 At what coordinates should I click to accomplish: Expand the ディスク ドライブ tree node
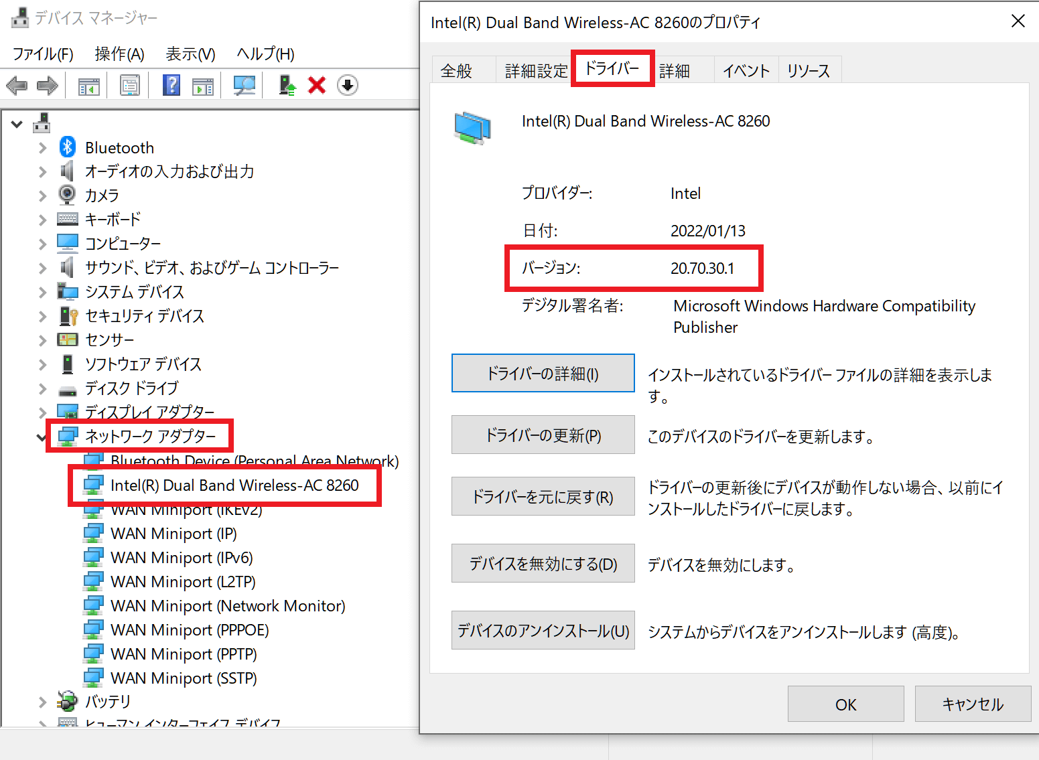click(43, 388)
